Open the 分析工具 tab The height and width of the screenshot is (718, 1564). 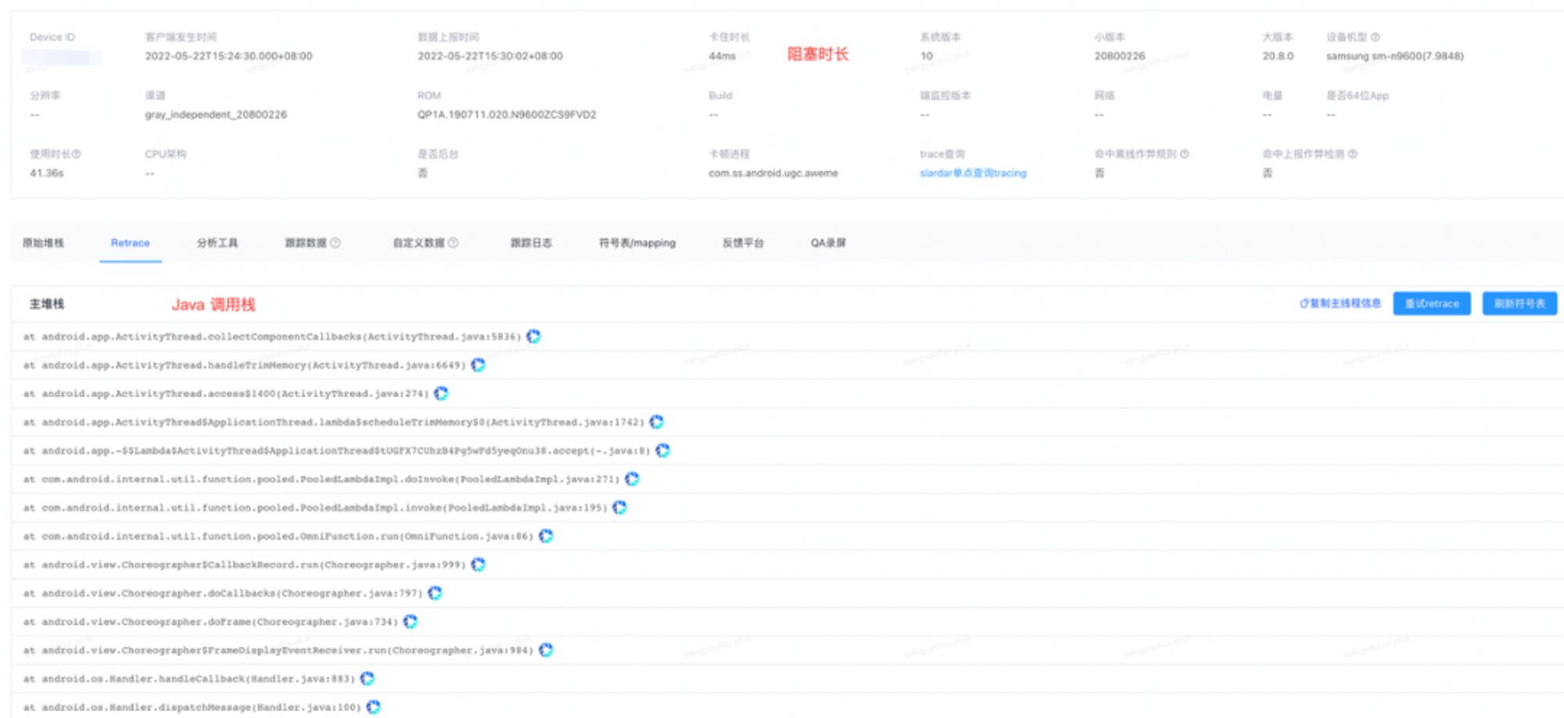click(217, 243)
